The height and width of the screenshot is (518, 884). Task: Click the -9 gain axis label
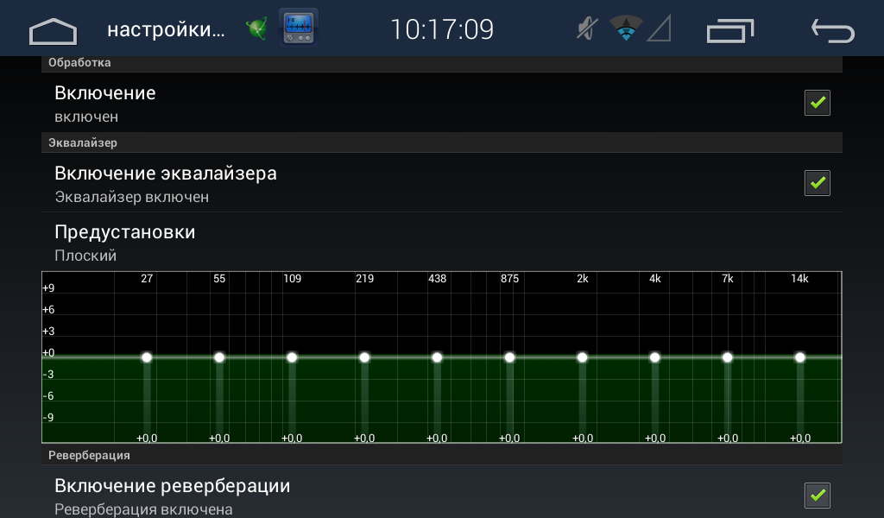click(48, 418)
